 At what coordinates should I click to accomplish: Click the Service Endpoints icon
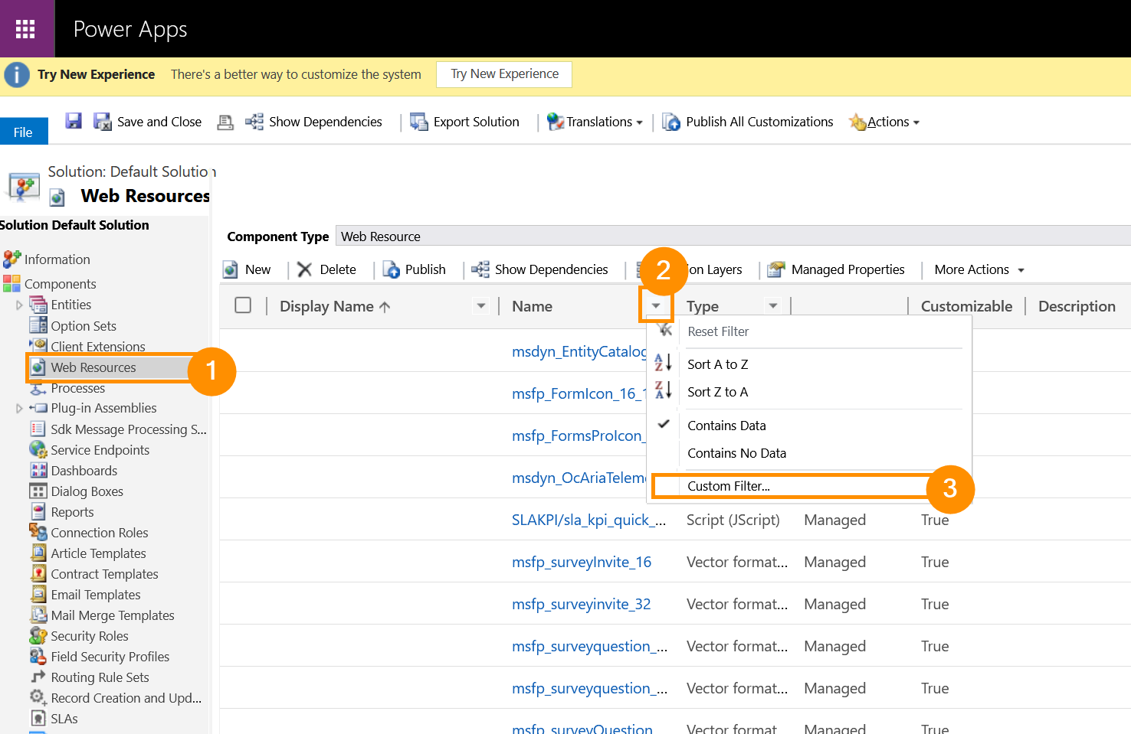point(38,449)
